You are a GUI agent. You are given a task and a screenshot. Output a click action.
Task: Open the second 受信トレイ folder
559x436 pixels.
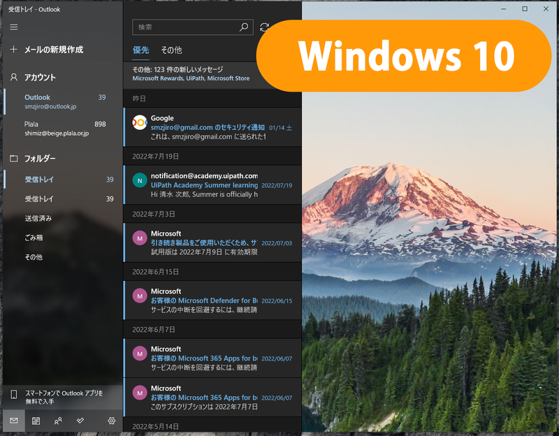[63, 199]
